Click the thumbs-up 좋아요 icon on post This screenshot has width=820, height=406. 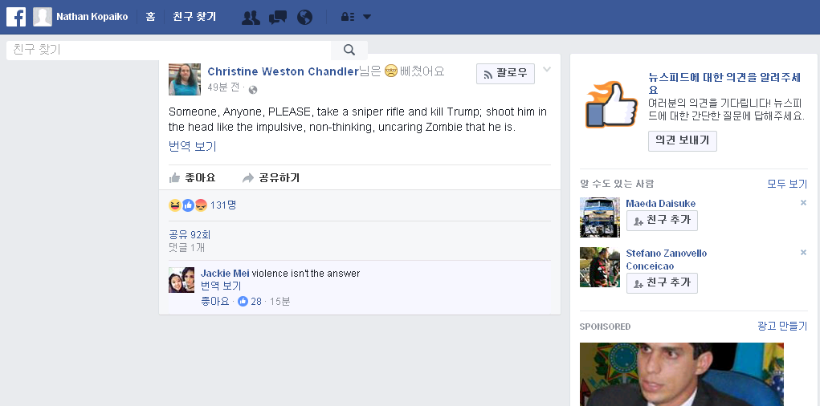point(174,178)
